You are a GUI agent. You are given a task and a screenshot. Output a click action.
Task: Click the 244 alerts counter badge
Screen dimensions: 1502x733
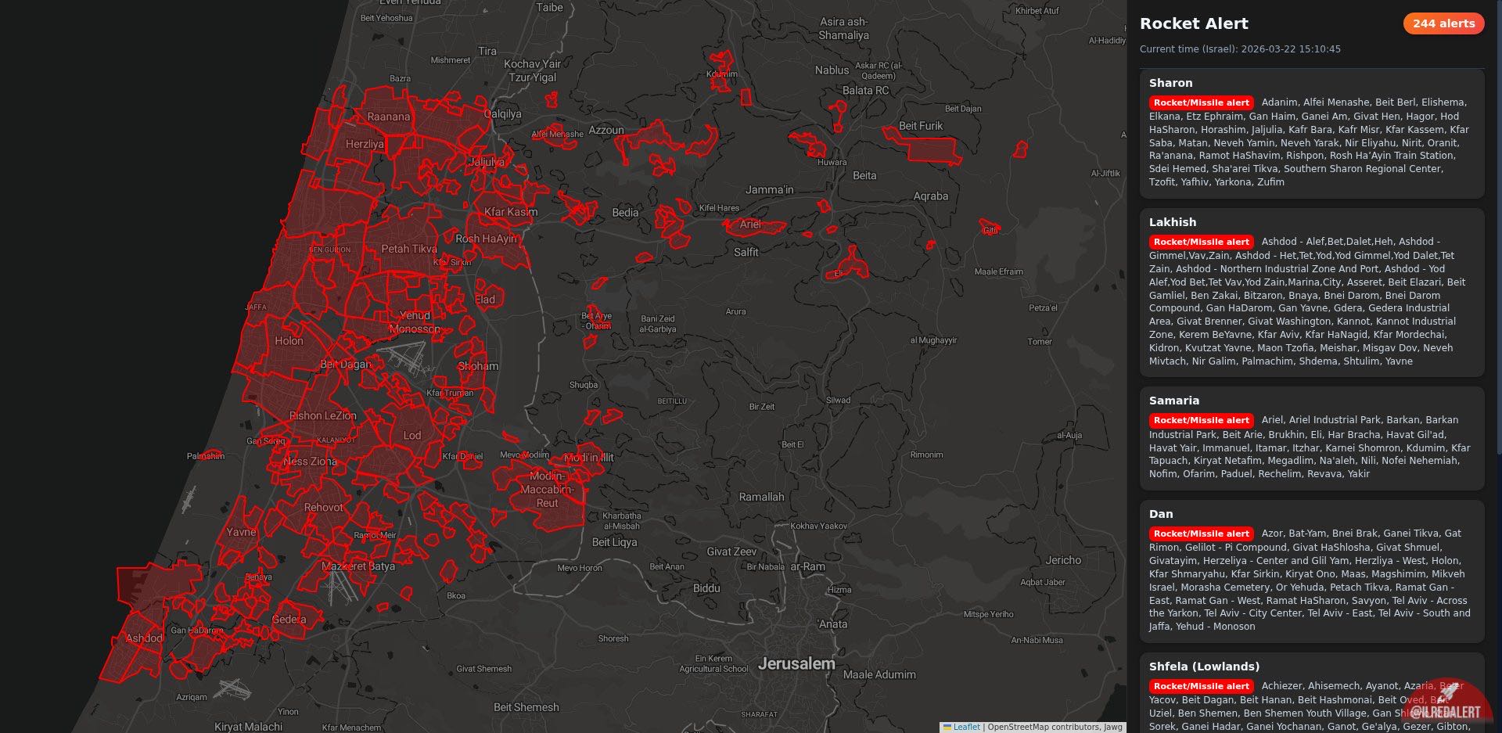[x=1443, y=23]
